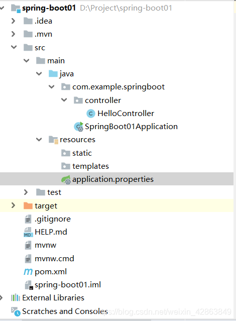
Task: Select the 'application.properties' file name
Action: 113,179
